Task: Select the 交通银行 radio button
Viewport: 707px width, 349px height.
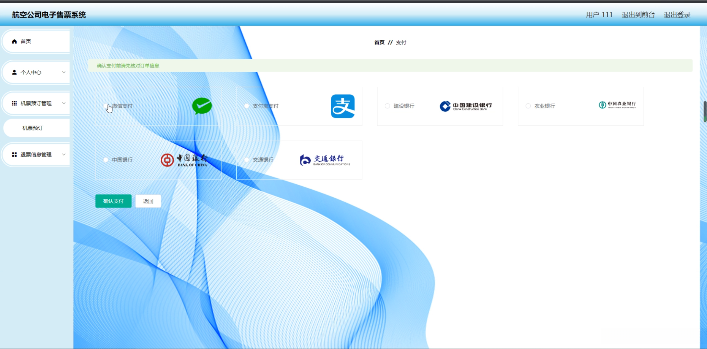Action: (247, 160)
